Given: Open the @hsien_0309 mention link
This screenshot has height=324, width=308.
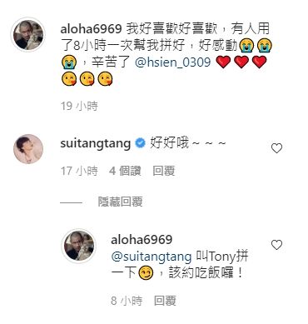Looking at the screenshot, I should coord(173,62).
